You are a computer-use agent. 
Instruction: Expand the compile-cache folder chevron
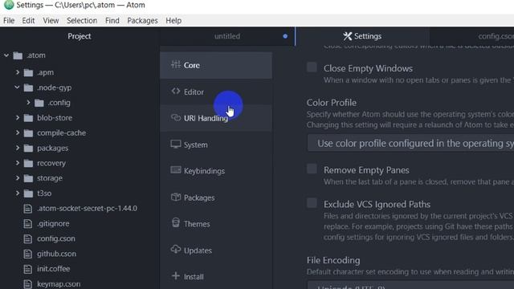click(18, 132)
